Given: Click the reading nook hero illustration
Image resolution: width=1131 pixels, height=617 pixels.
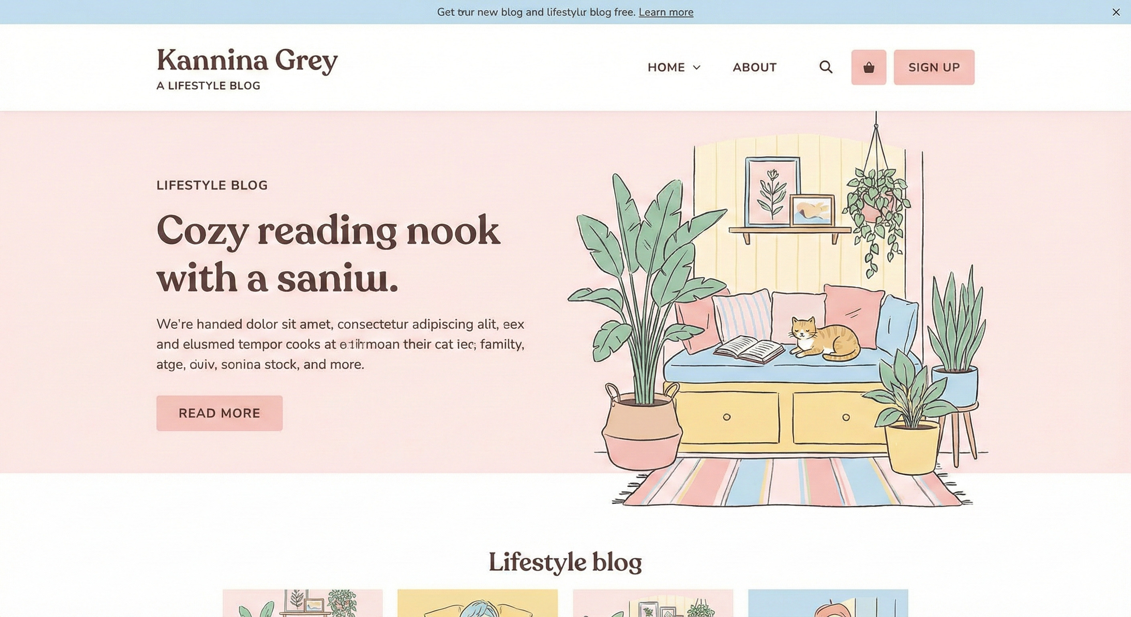Looking at the screenshot, I should tap(777, 310).
